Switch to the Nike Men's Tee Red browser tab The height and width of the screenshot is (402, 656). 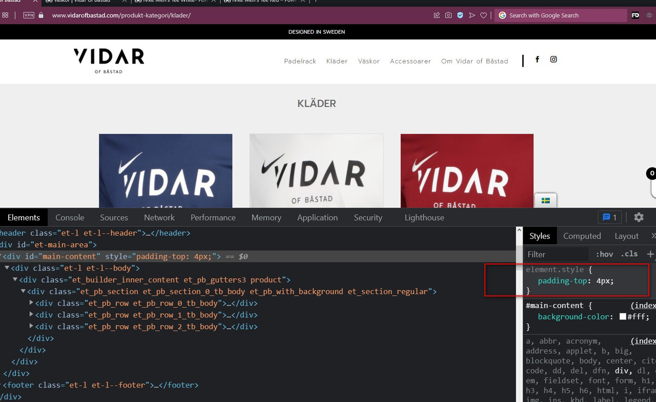(x=263, y=2)
